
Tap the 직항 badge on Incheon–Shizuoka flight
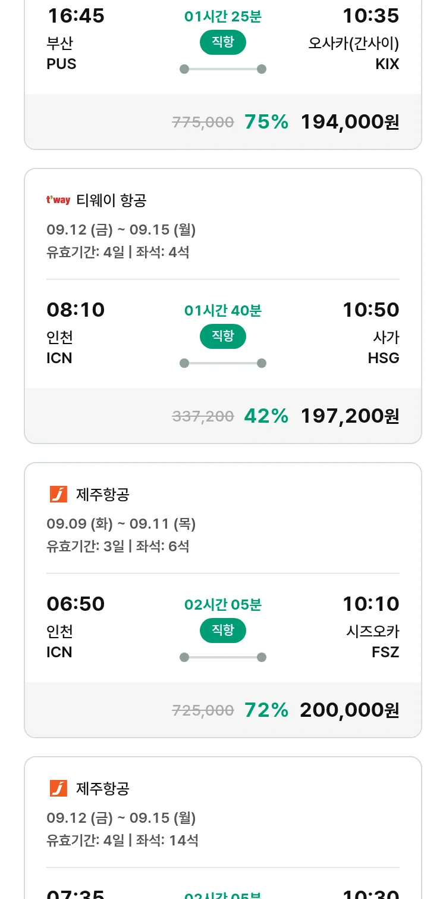(x=222, y=630)
